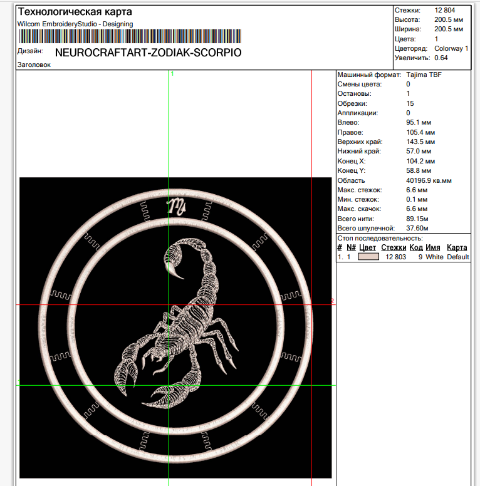Click the 'Карта' column header
Screen dimensions: 480x486
tap(457, 247)
